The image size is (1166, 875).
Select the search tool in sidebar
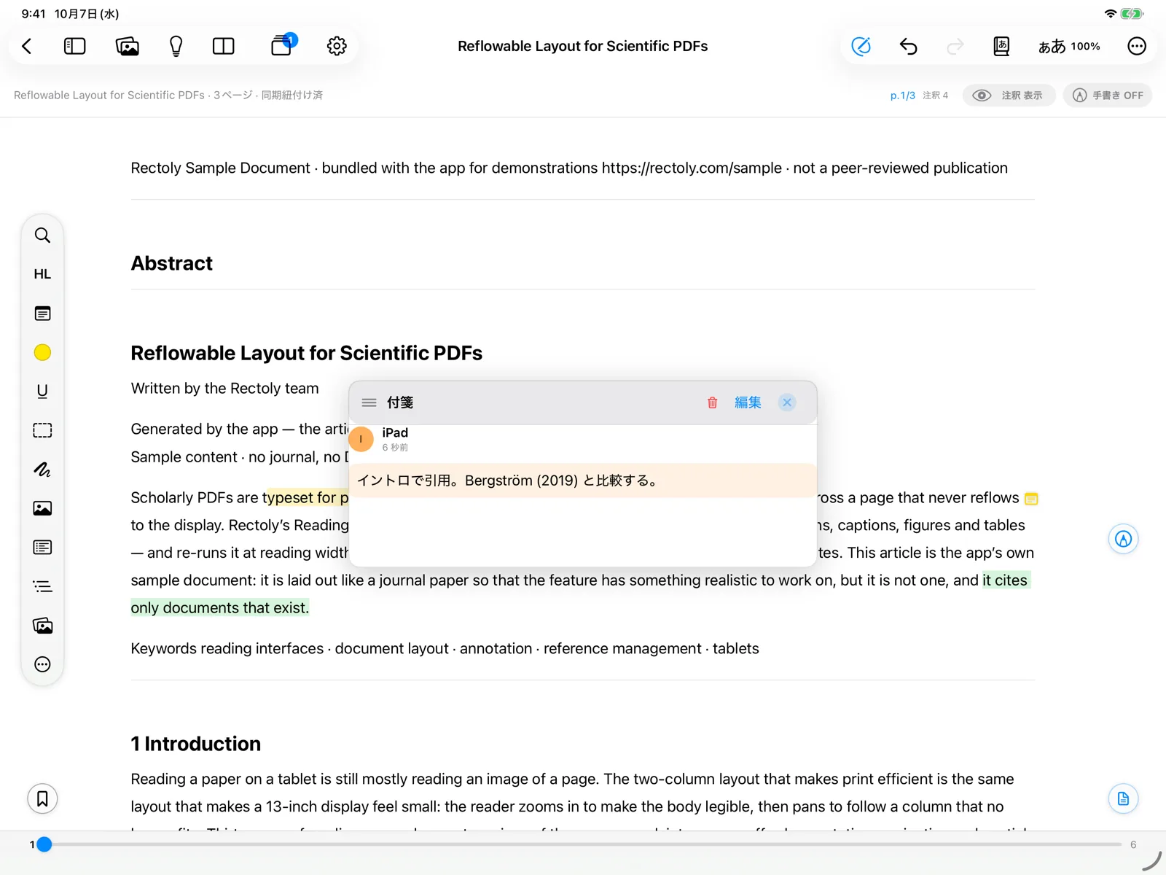tap(42, 236)
